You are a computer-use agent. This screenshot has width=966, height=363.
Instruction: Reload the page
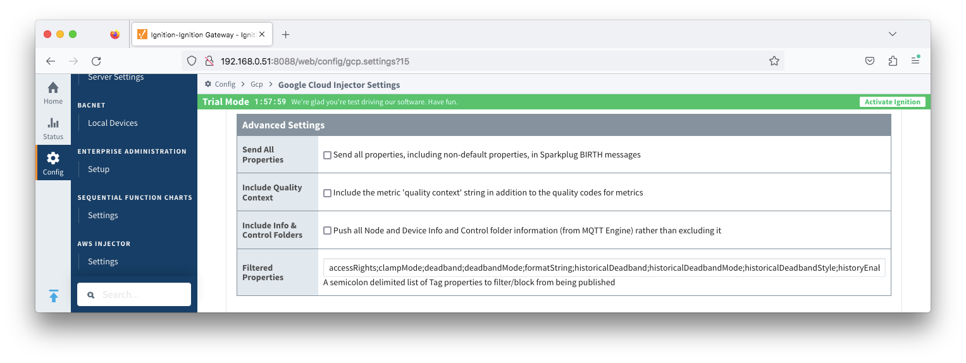pyautogui.click(x=96, y=61)
